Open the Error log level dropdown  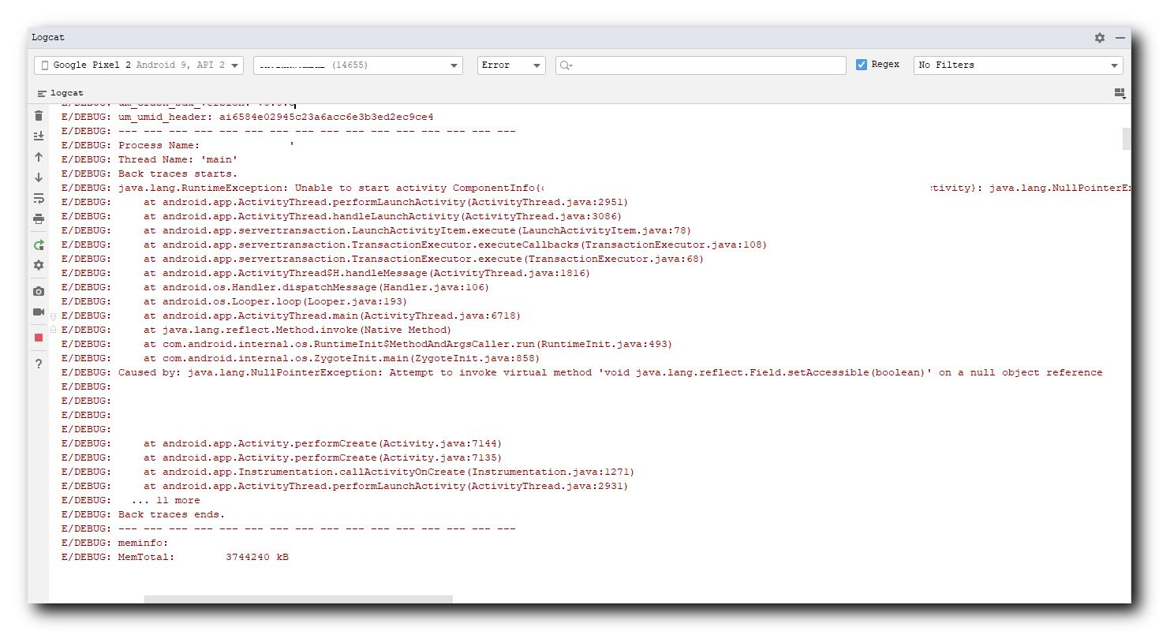click(x=511, y=65)
